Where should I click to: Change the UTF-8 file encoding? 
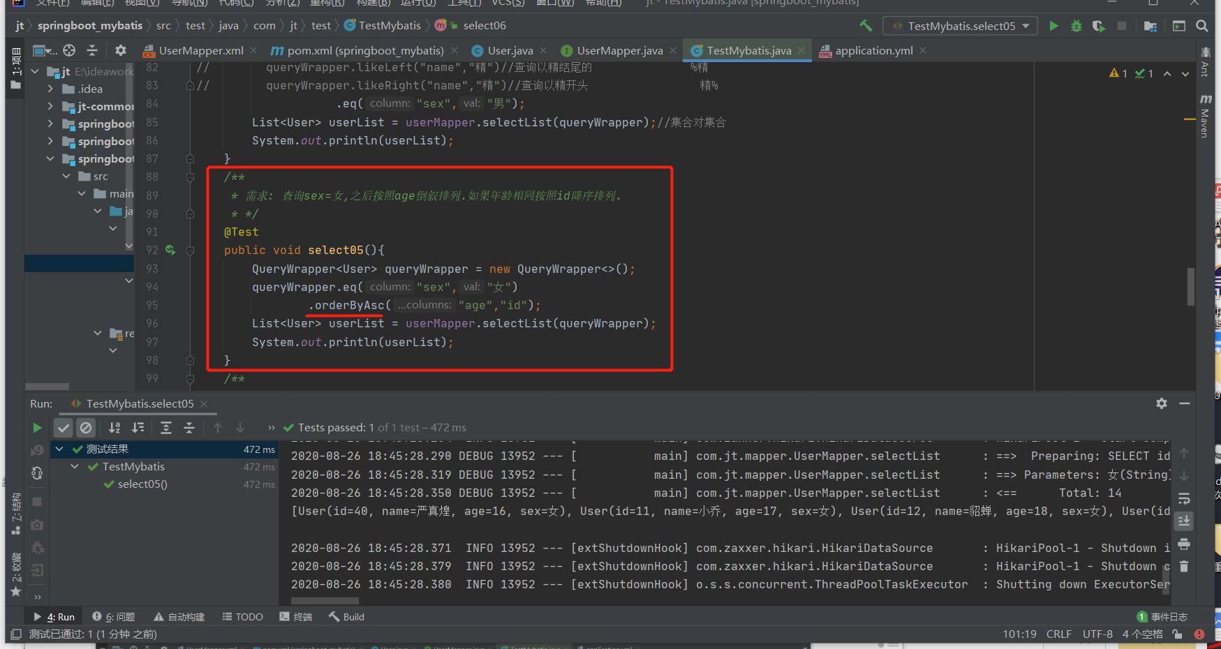point(1097,634)
